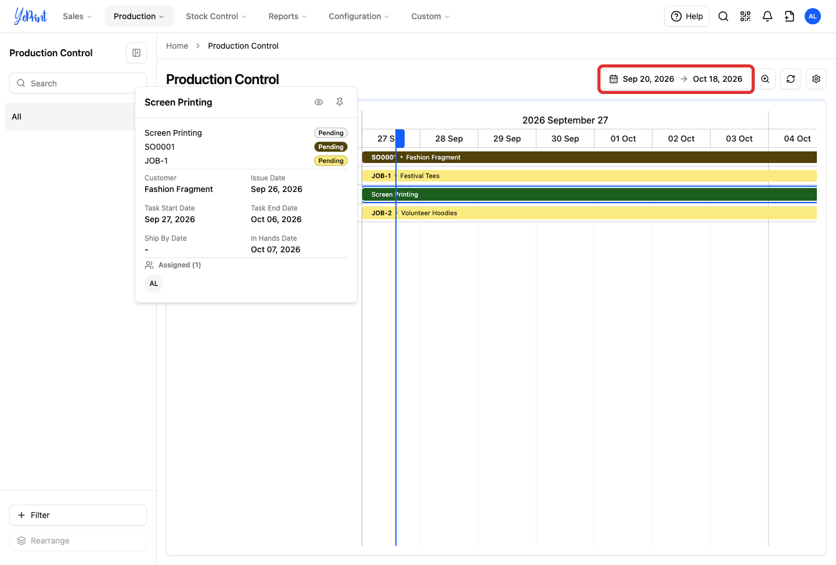The width and height of the screenshot is (836, 565).
Task: Open the global search magnifier icon
Action: click(x=723, y=16)
